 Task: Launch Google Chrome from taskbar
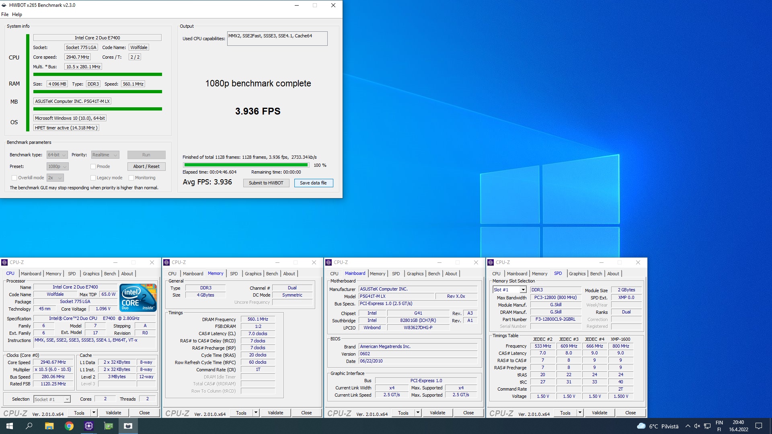pos(69,426)
